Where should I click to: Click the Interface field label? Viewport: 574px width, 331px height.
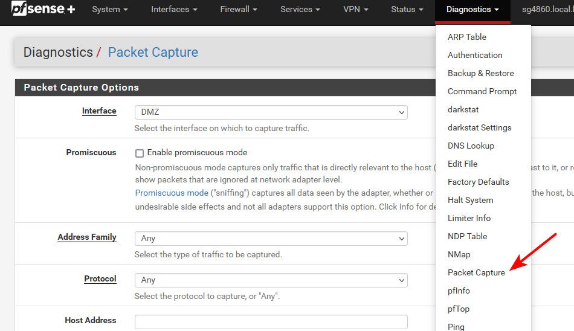tap(99, 111)
